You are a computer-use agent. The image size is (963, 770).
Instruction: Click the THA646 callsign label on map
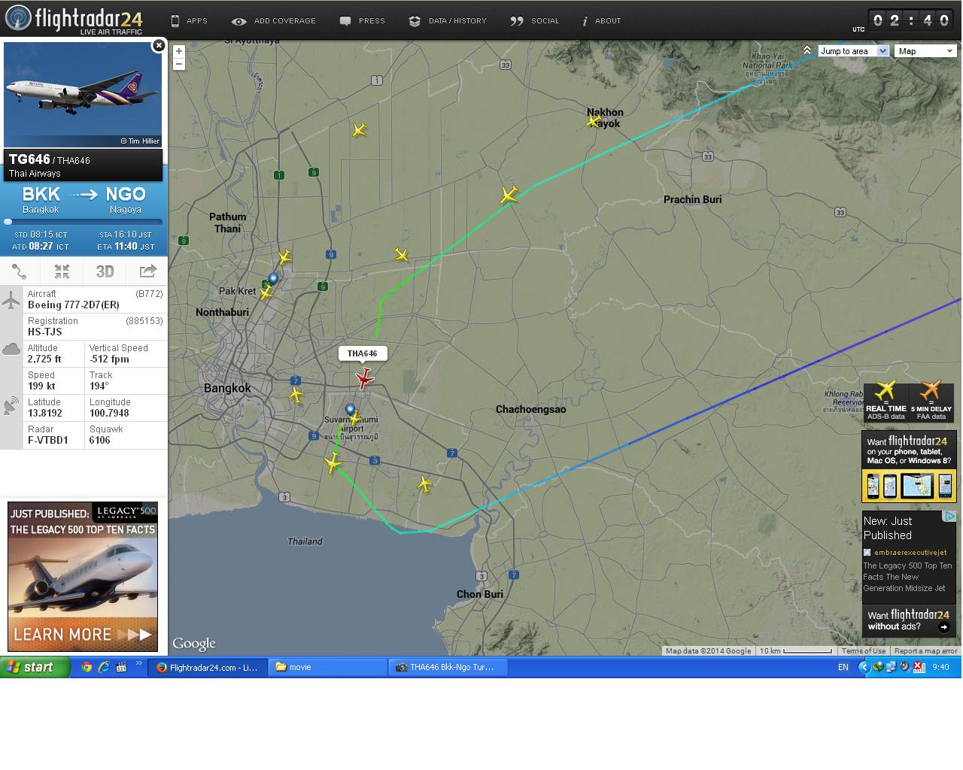(x=363, y=353)
